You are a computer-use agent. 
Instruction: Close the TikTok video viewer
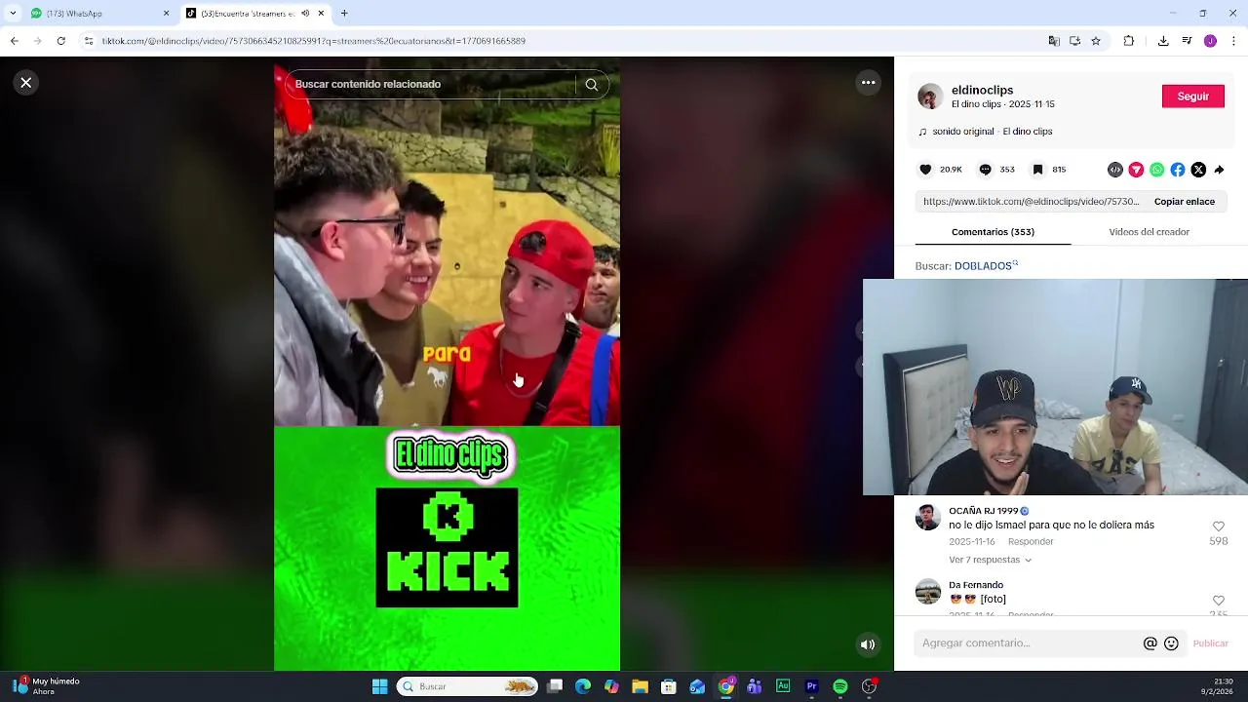[26, 83]
